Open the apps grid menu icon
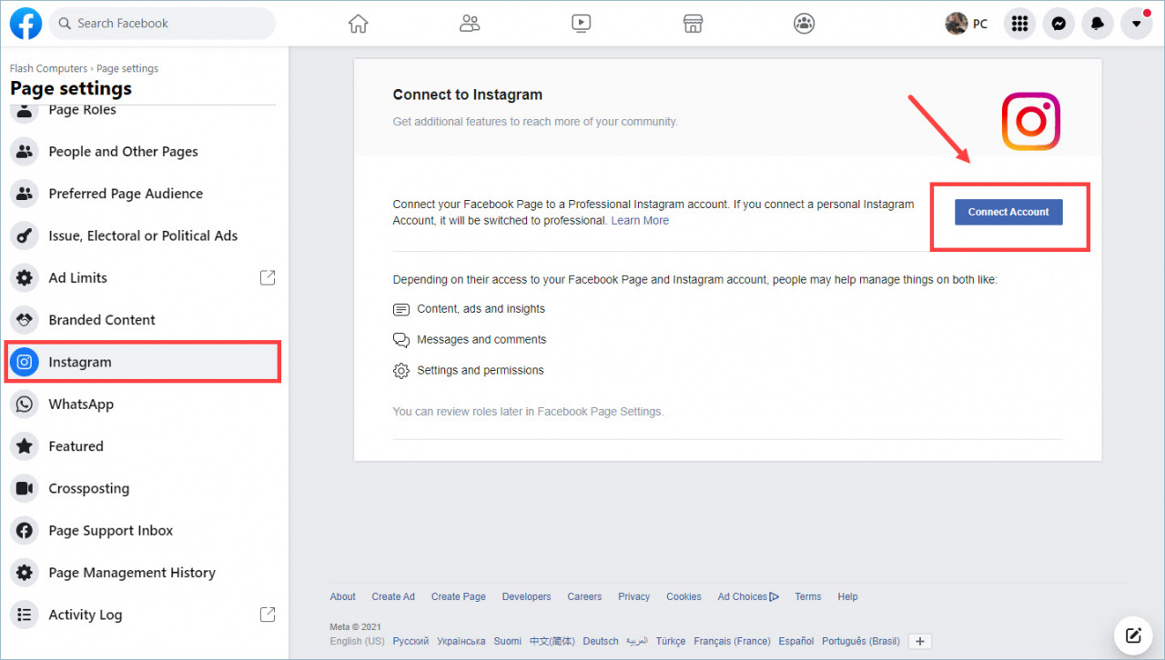Screen dimensions: 1165x660 pos(1020,24)
